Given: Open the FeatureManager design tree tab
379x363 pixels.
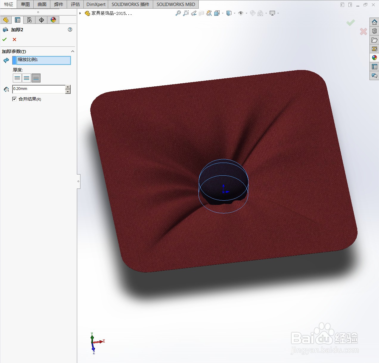Looking at the screenshot, I should [6, 20].
